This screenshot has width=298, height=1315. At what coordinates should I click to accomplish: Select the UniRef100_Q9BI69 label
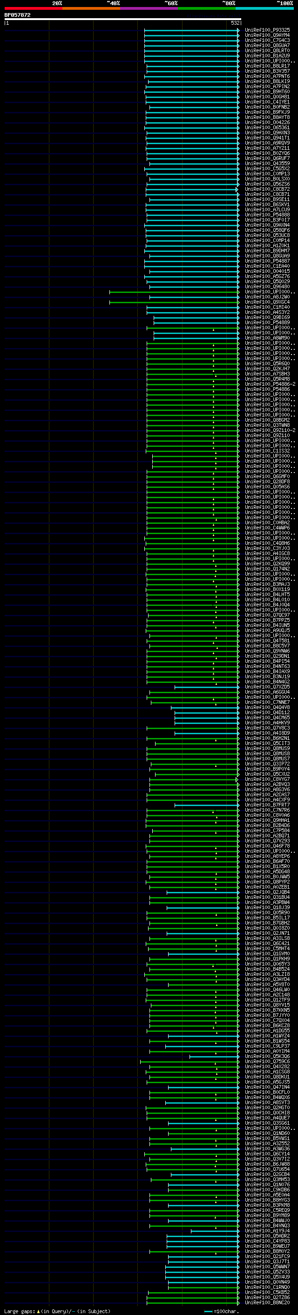click(x=267, y=317)
